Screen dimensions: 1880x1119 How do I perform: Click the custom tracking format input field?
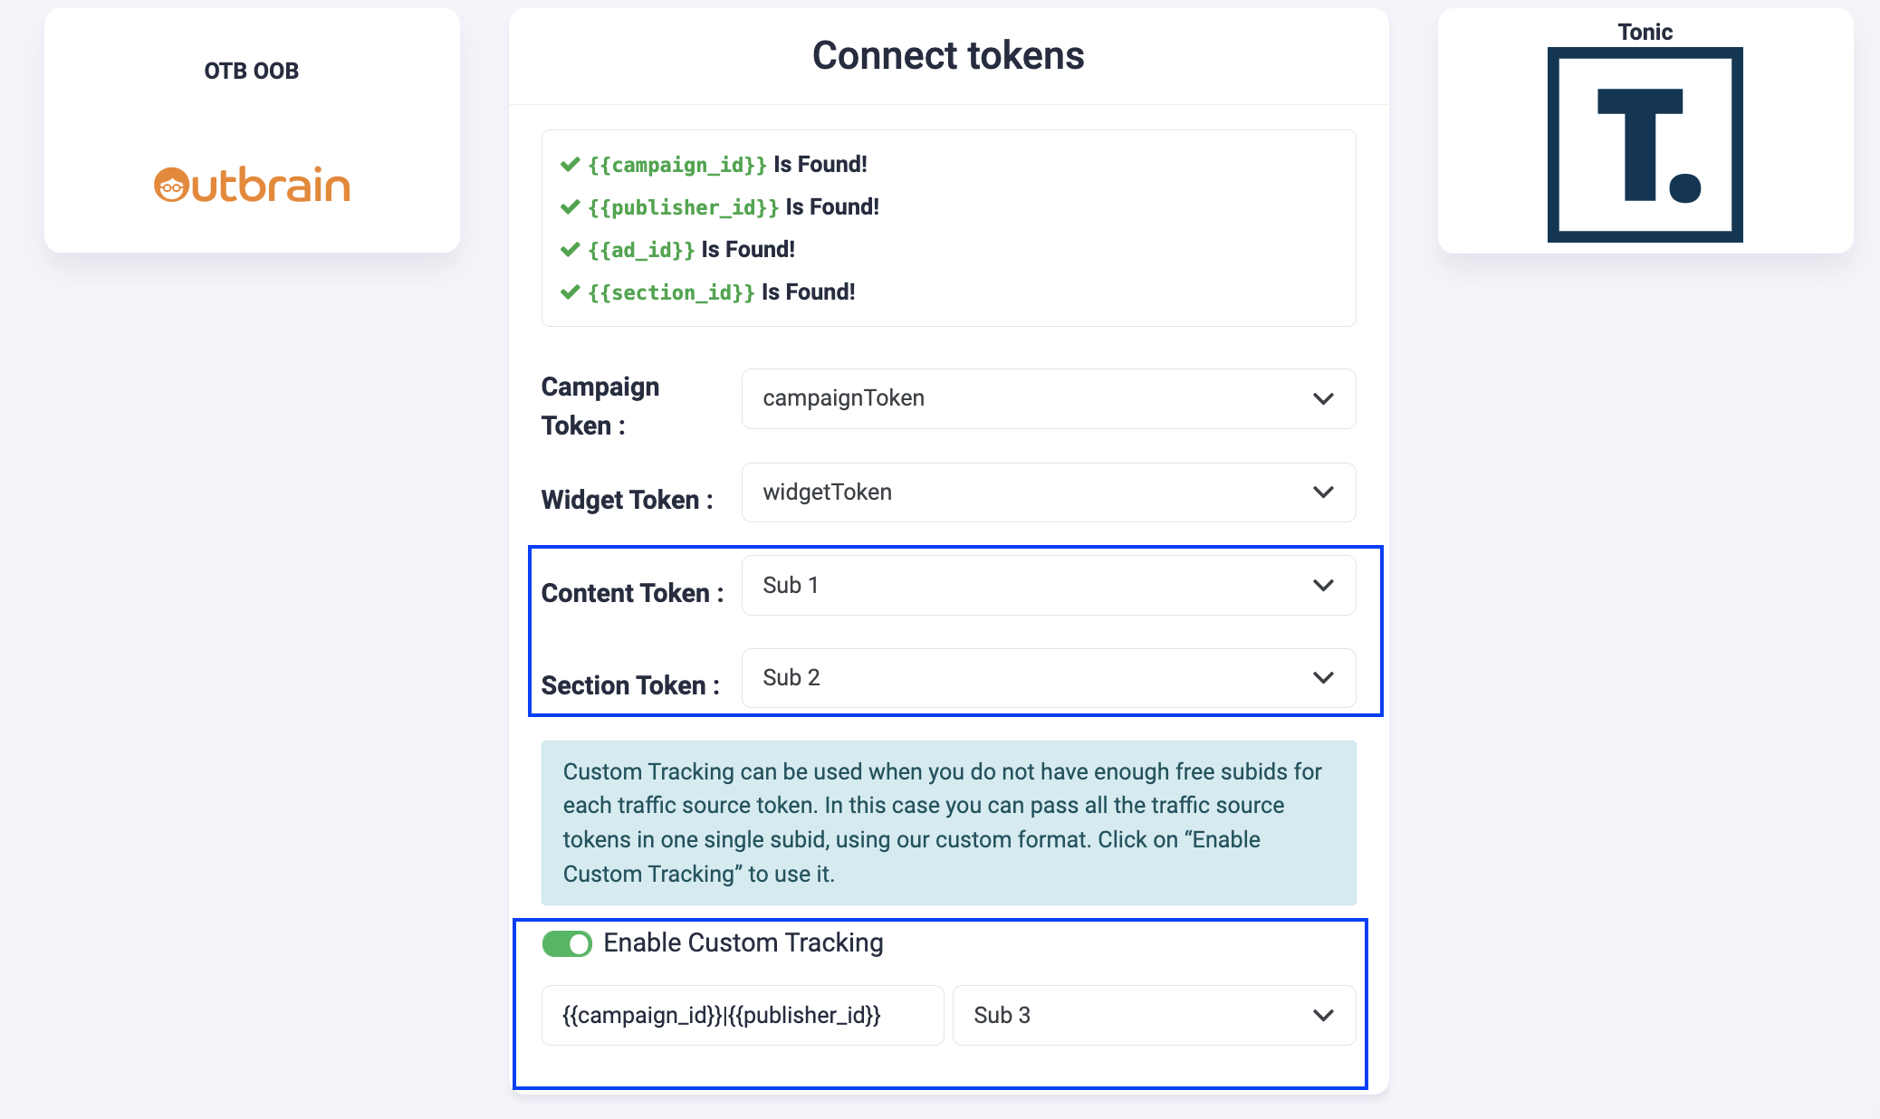[x=742, y=1015]
